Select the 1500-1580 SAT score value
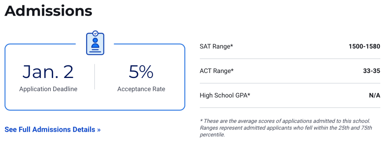 [x=364, y=46]
